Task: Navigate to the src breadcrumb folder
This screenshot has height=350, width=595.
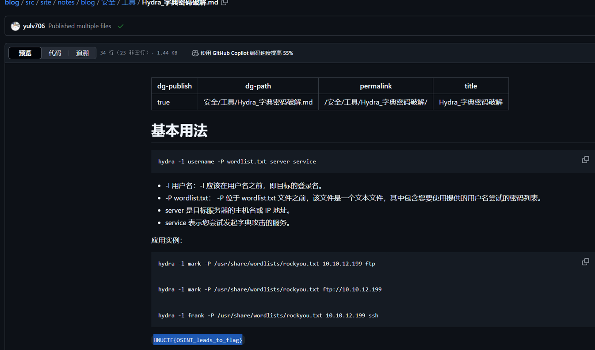Action: (x=30, y=3)
